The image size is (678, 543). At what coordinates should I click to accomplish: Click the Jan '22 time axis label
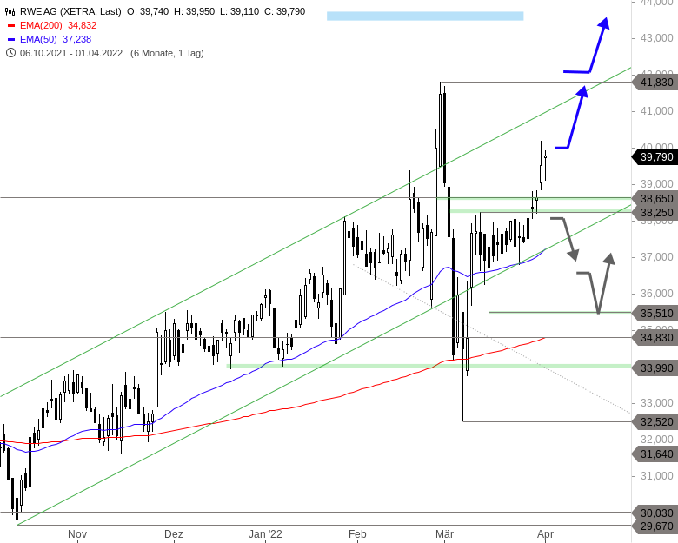click(265, 534)
